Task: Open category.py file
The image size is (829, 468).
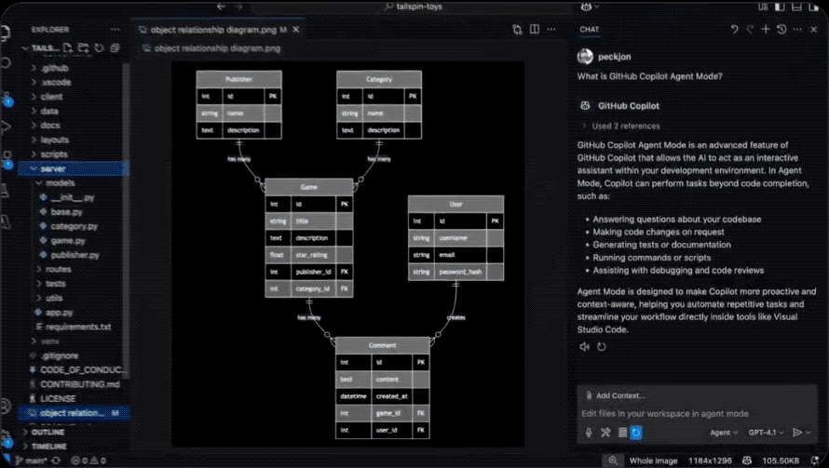Action: click(74, 226)
